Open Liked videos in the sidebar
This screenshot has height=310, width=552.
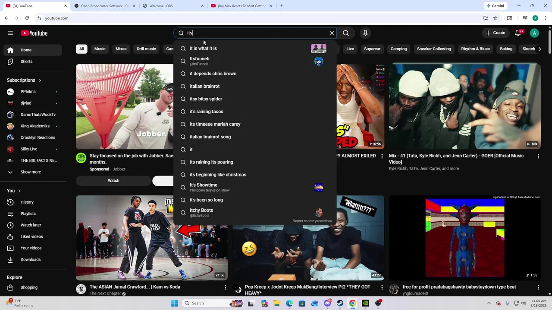(33, 237)
